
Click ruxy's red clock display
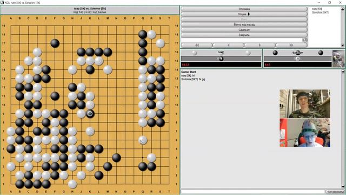tap(221, 64)
